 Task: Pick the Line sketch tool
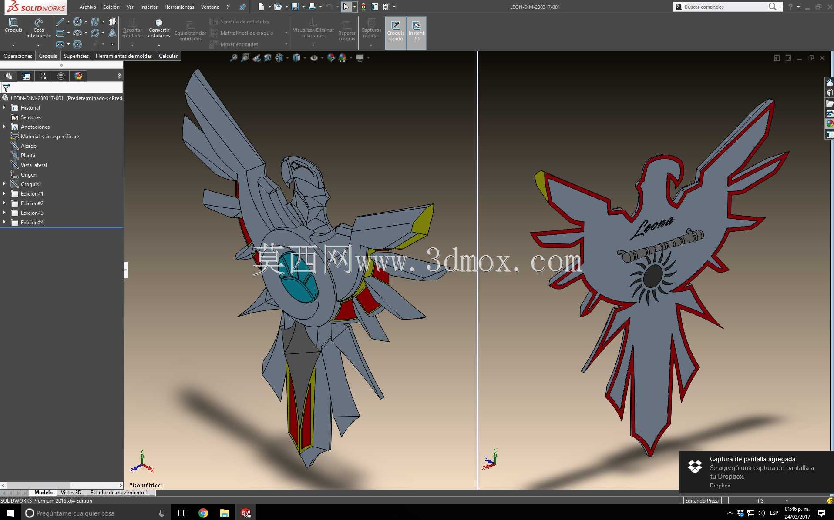point(60,22)
